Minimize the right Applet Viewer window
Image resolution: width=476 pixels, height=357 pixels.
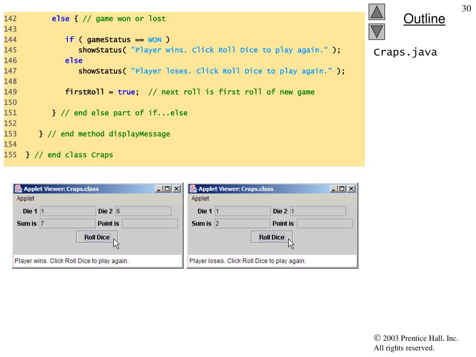[x=333, y=189]
